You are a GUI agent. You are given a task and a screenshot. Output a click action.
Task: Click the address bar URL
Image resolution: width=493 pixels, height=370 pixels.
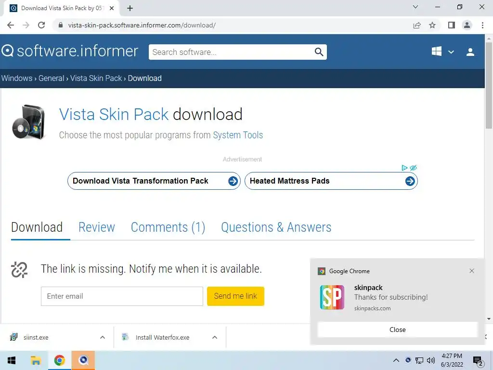point(142,25)
